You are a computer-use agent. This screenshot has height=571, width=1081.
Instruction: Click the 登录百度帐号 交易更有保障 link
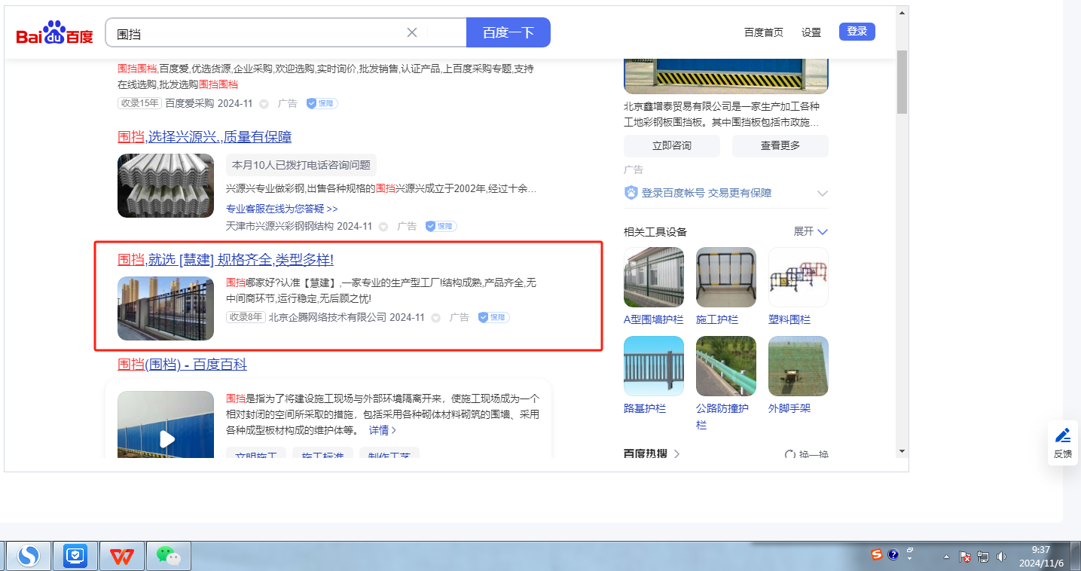tap(707, 193)
